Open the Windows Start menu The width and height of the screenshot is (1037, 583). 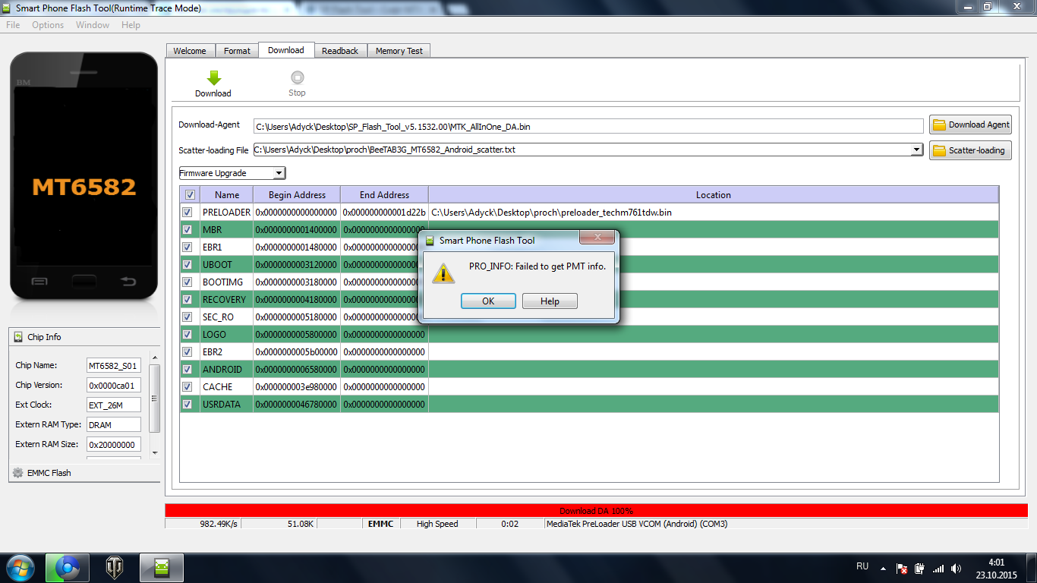coord(19,567)
